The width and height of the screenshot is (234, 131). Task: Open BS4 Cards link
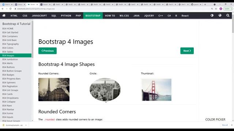tap(7, 94)
